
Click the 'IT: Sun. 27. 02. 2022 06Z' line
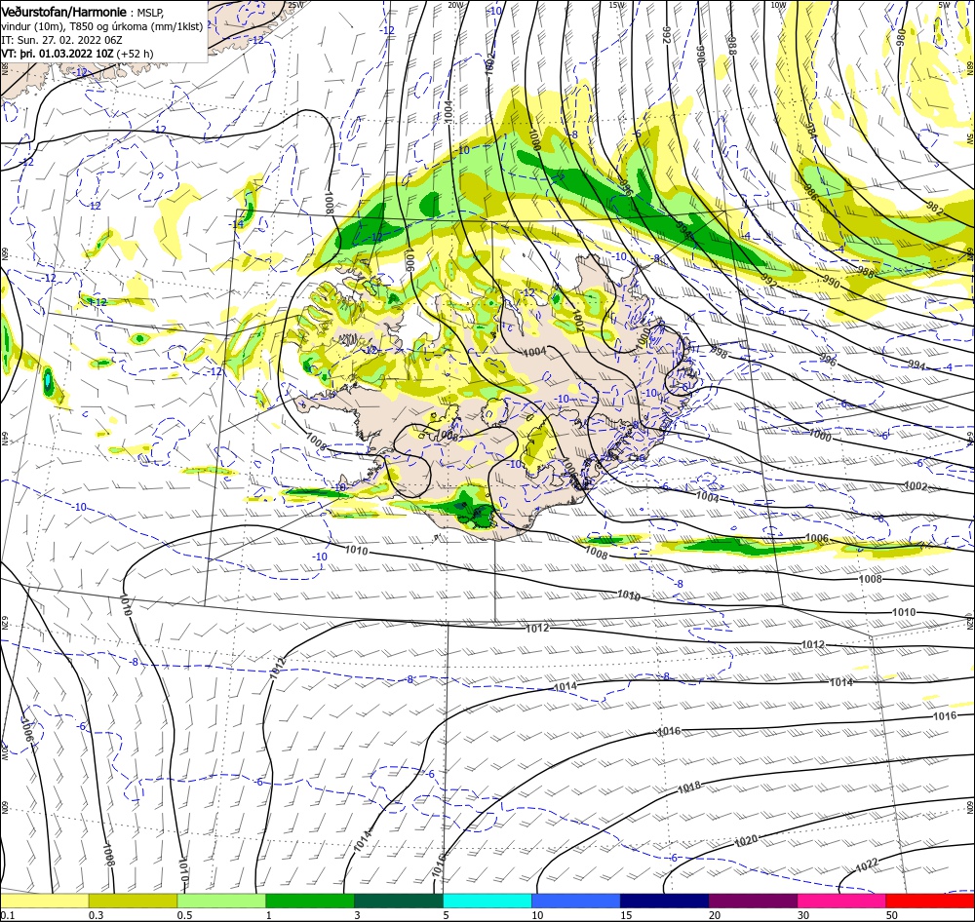(61, 40)
